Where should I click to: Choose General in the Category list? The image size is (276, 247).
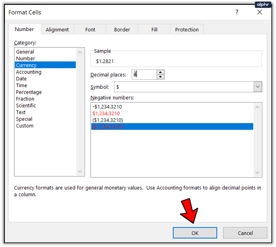tap(45, 52)
